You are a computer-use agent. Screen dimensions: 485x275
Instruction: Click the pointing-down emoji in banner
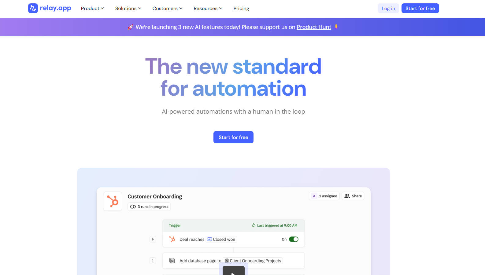point(336,27)
